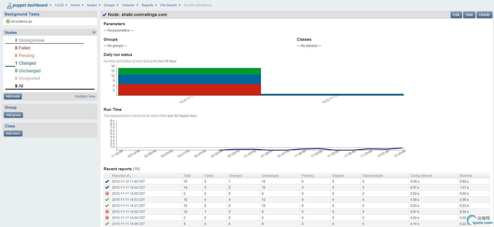
Task: Open the File Search page
Action: click(168, 5)
